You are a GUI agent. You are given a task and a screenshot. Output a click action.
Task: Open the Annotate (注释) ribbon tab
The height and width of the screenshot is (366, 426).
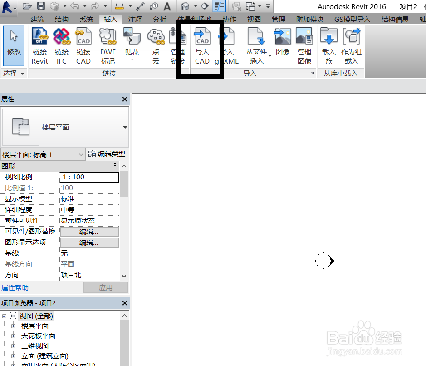[x=135, y=20]
